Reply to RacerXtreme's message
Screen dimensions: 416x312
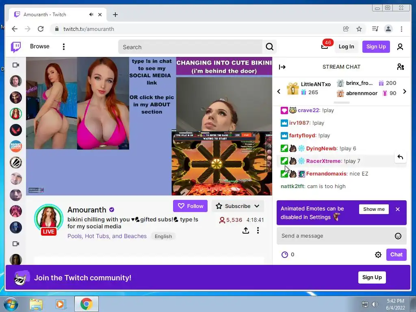pos(400,157)
